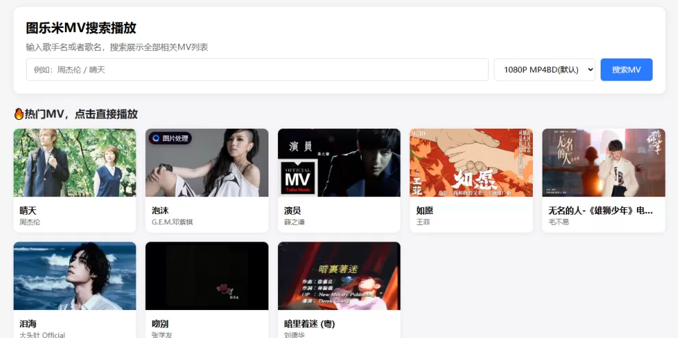The height and width of the screenshot is (338, 678).
Task: Play the 如愿 MV thumbnail
Action: coord(471,163)
